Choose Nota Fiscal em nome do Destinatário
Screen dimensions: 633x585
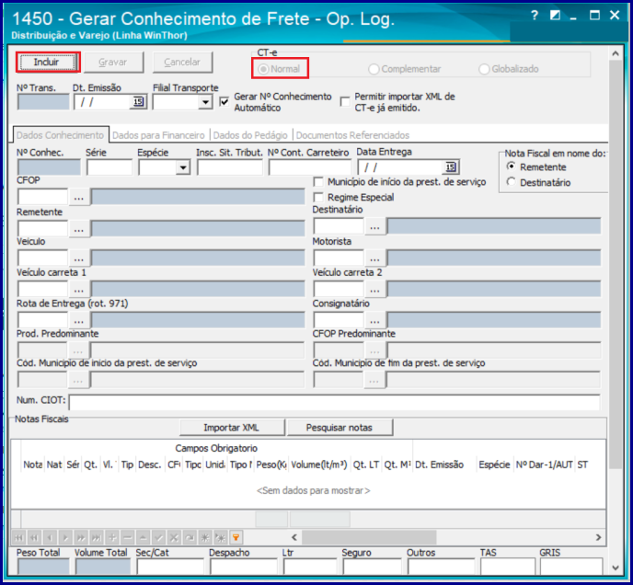pos(511,182)
